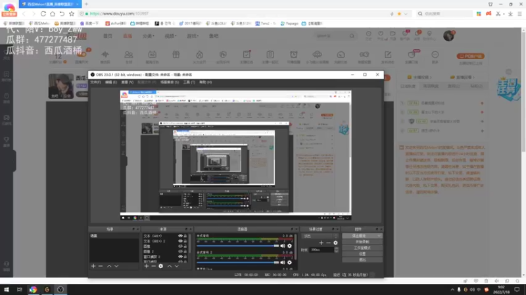Open the scene transition type dropdown
526x295 pixels.
click(x=320, y=236)
